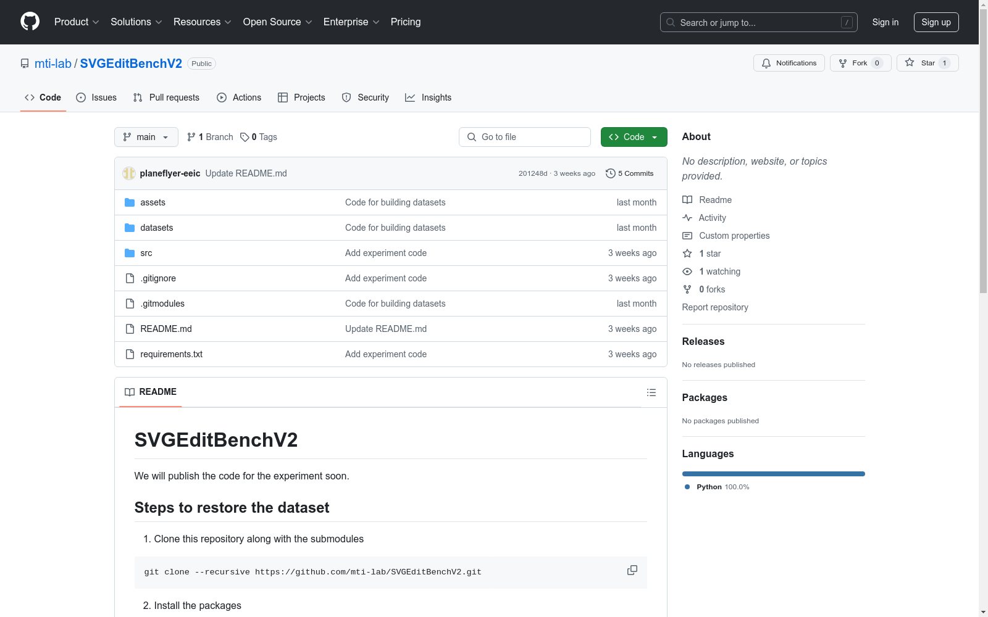Open the Releases section heading link

click(x=703, y=341)
